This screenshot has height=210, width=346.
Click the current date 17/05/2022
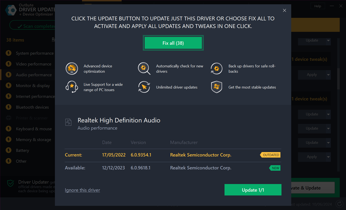pos(114,155)
